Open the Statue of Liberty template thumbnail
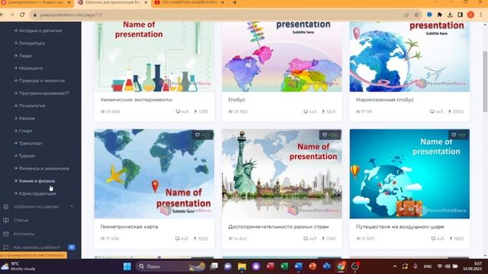This screenshot has height=274, width=488. pos(281,174)
